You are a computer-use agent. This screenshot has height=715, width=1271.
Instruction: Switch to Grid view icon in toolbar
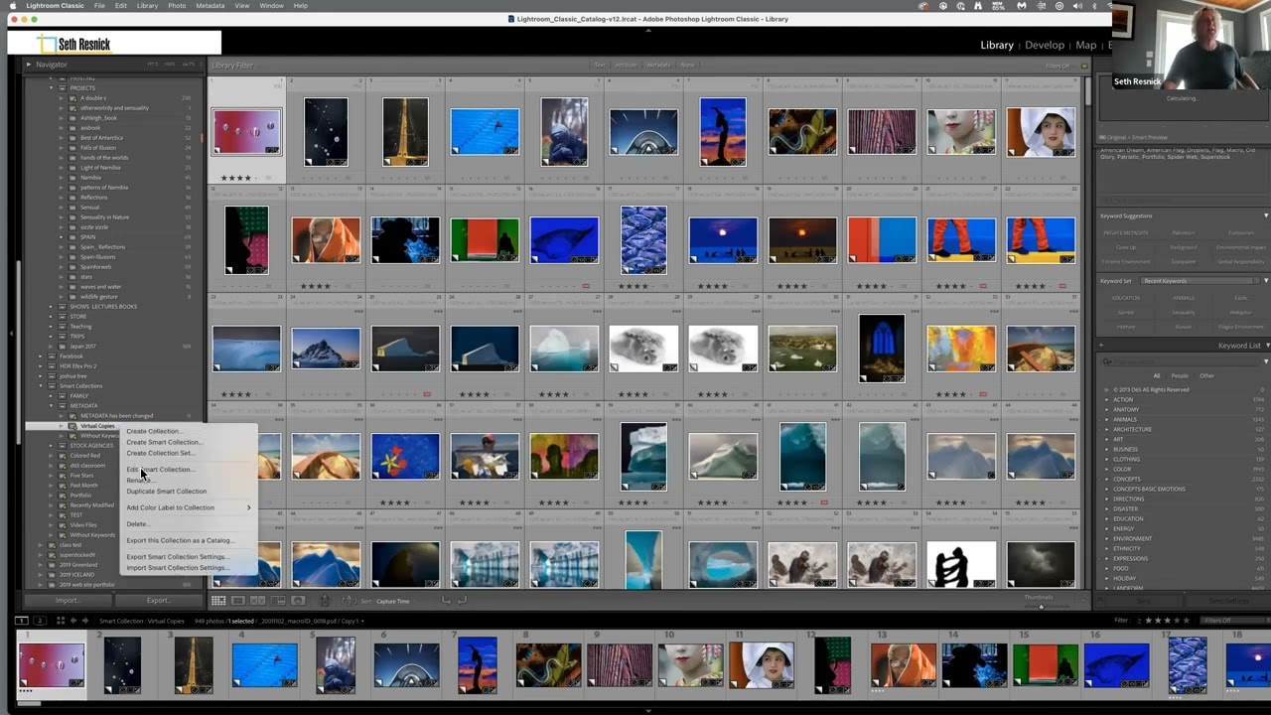point(218,601)
